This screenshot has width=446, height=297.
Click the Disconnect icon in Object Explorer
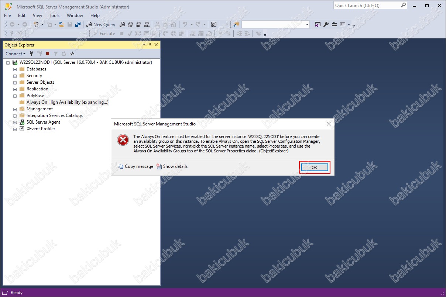pyautogui.click(x=40, y=53)
